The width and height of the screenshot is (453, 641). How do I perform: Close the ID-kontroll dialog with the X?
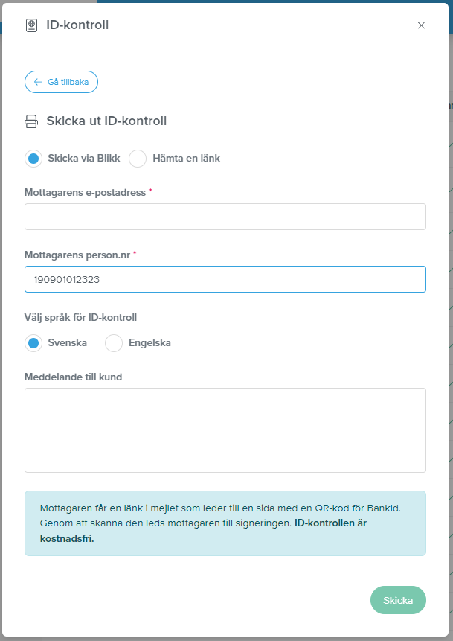tap(421, 25)
